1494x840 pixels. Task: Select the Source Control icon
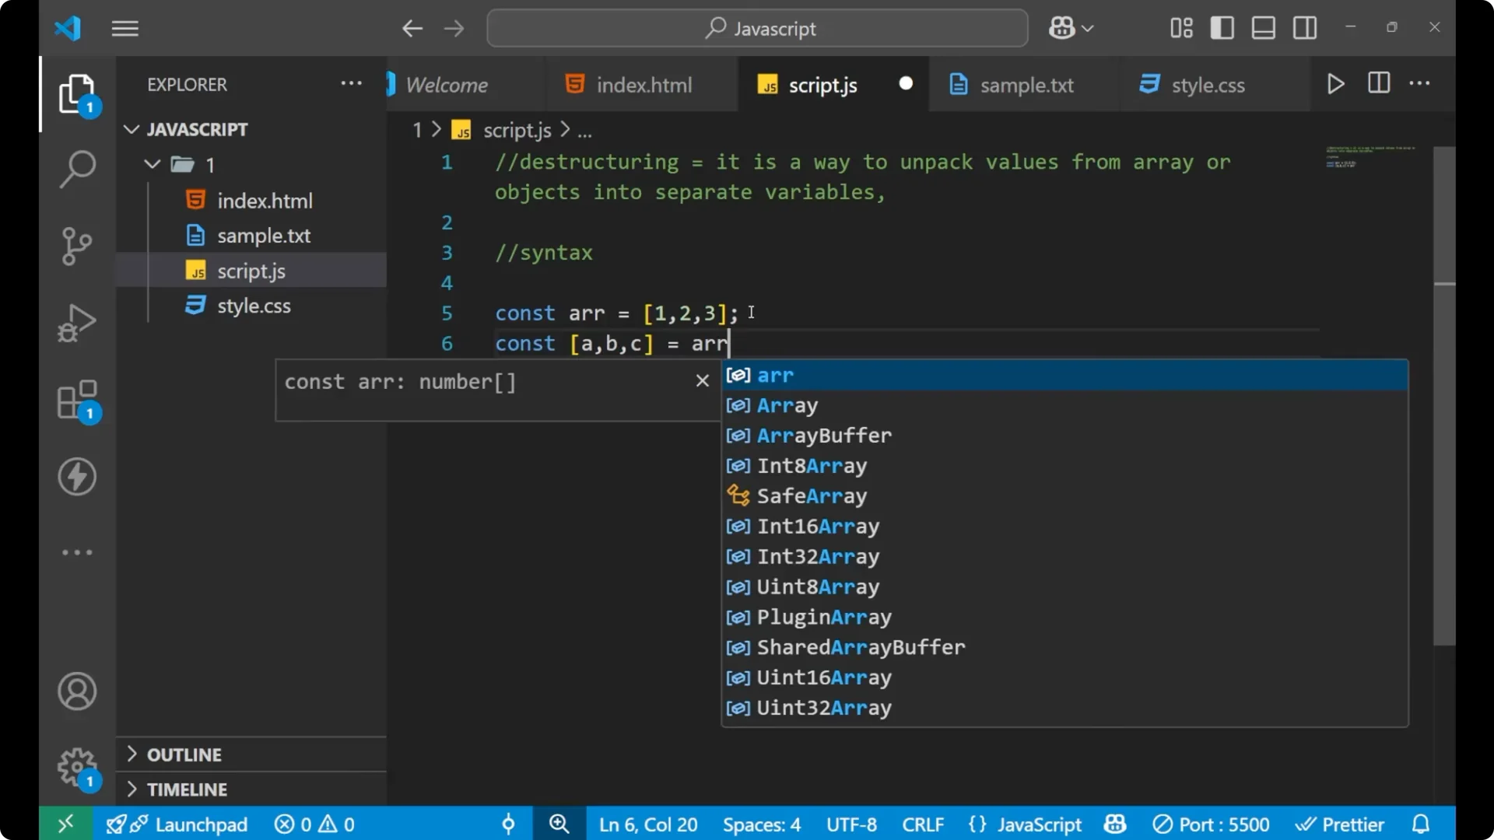(x=77, y=246)
